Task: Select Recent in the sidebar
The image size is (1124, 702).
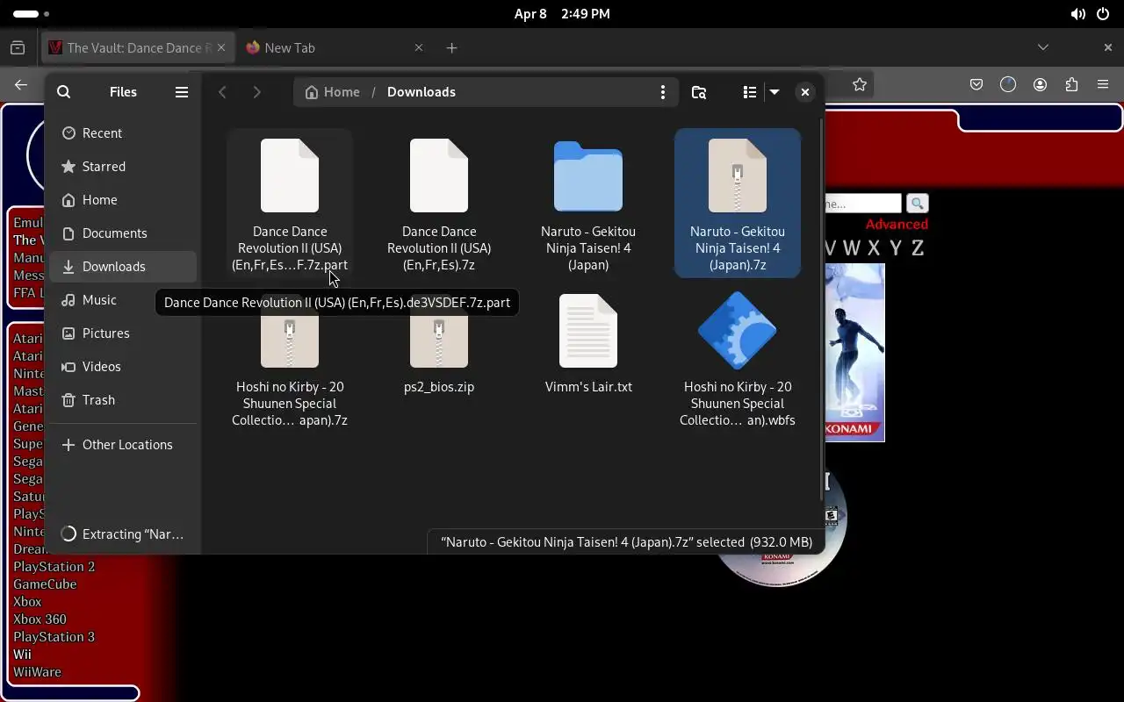Action: (x=123, y=133)
